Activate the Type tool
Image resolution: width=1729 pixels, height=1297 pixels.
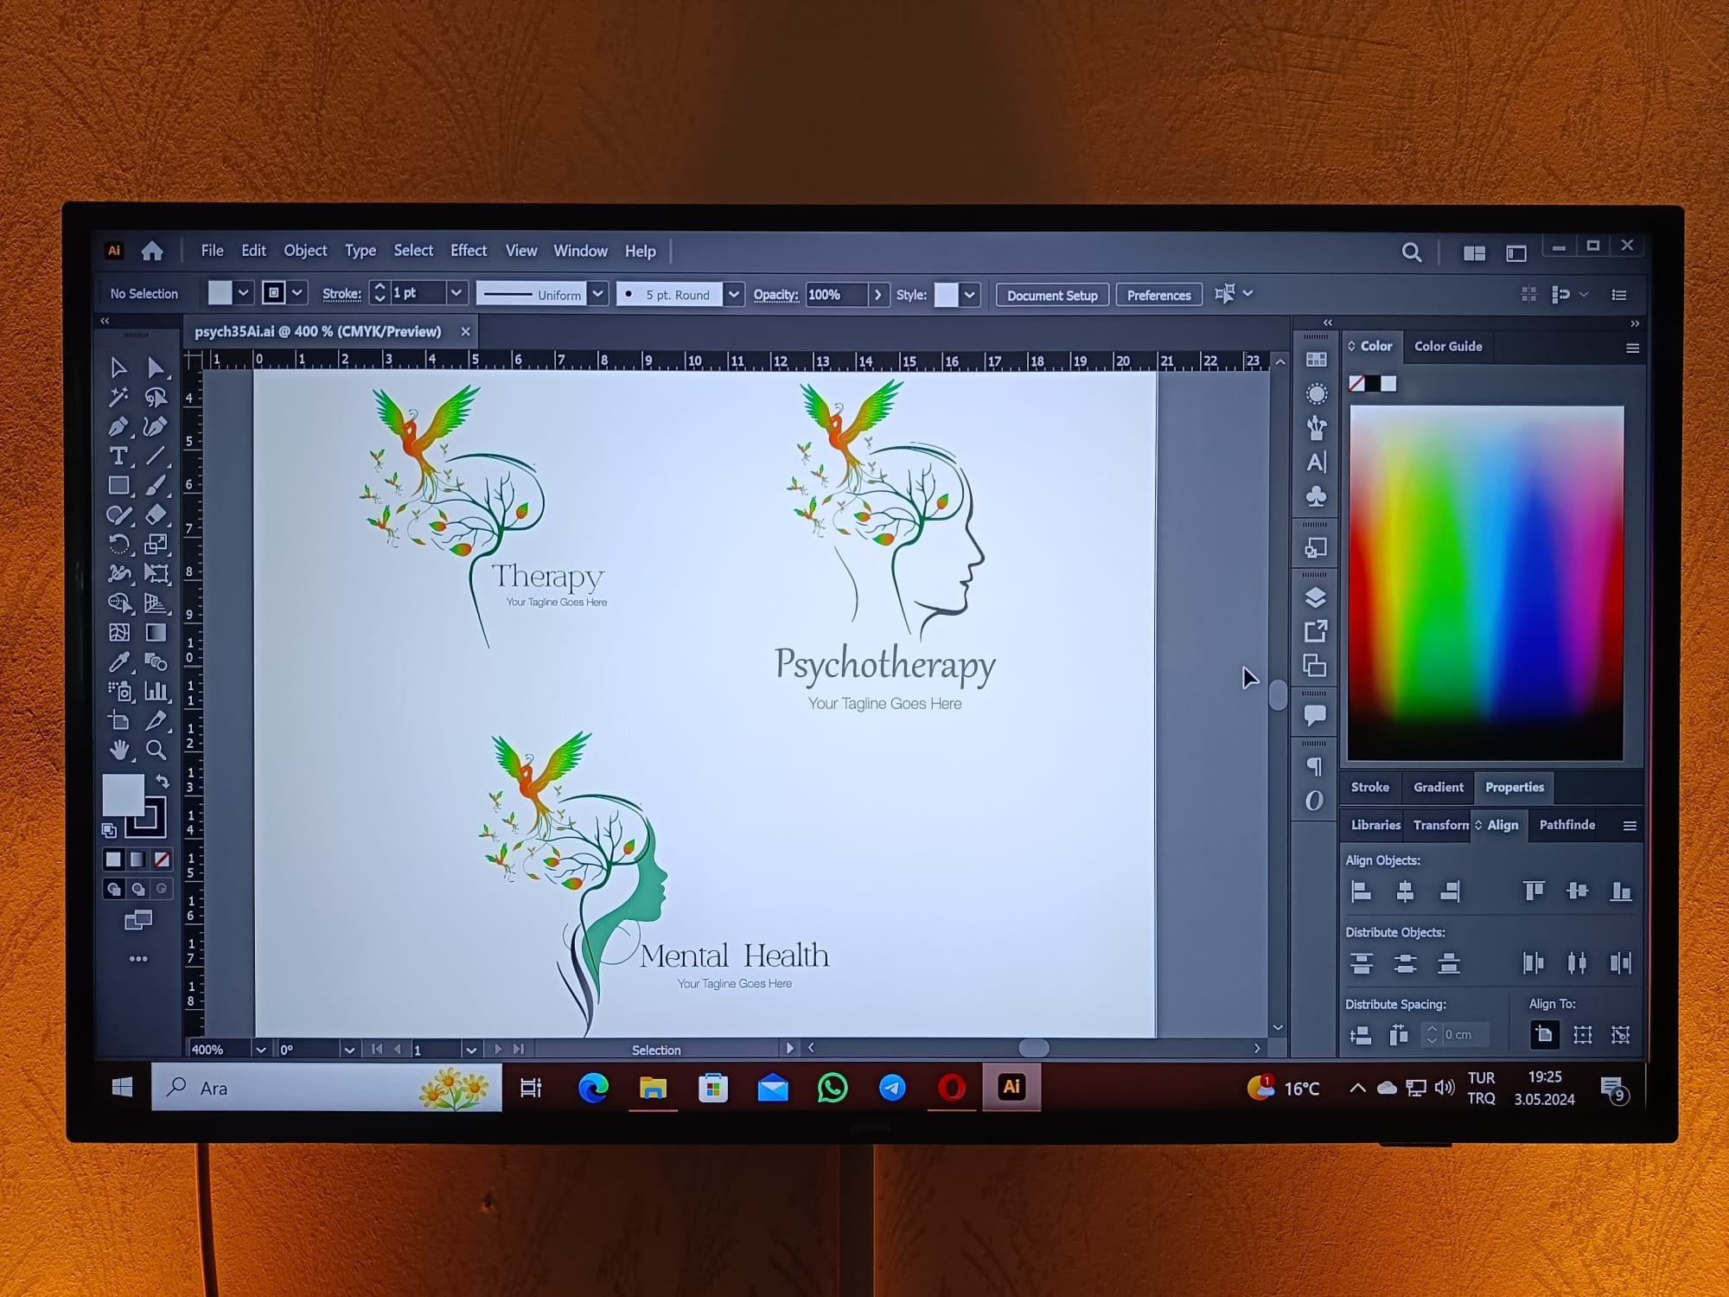pyautogui.click(x=121, y=456)
